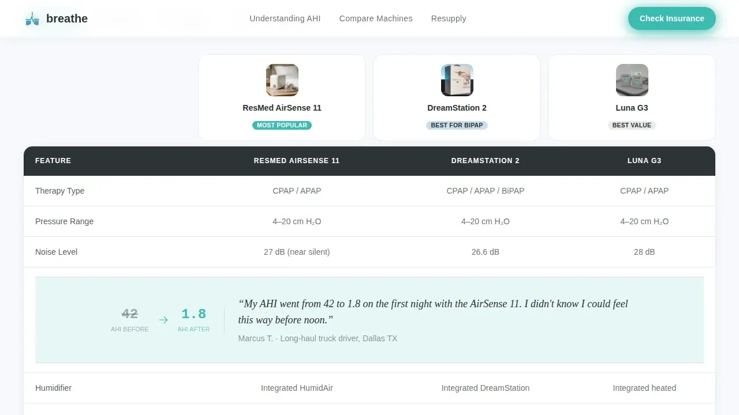Select the DreamStation 2 product image

pyautogui.click(x=457, y=80)
